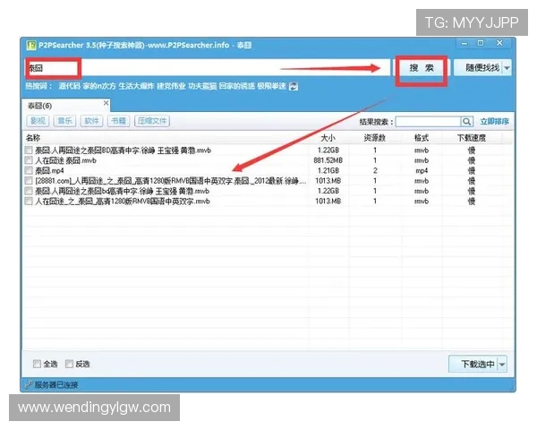Filter results by 书籍 category
The width and height of the screenshot is (537, 430).
pos(118,121)
